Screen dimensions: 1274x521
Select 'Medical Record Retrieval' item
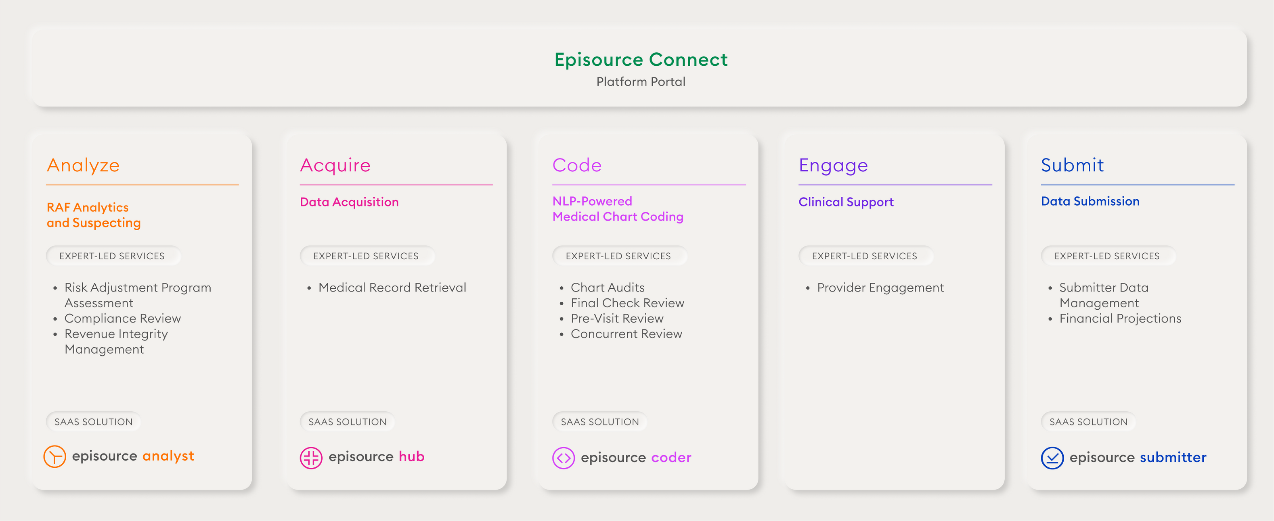[392, 288]
